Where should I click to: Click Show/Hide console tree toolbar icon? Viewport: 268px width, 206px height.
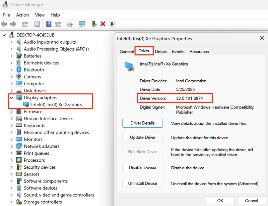[x=25, y=24]
